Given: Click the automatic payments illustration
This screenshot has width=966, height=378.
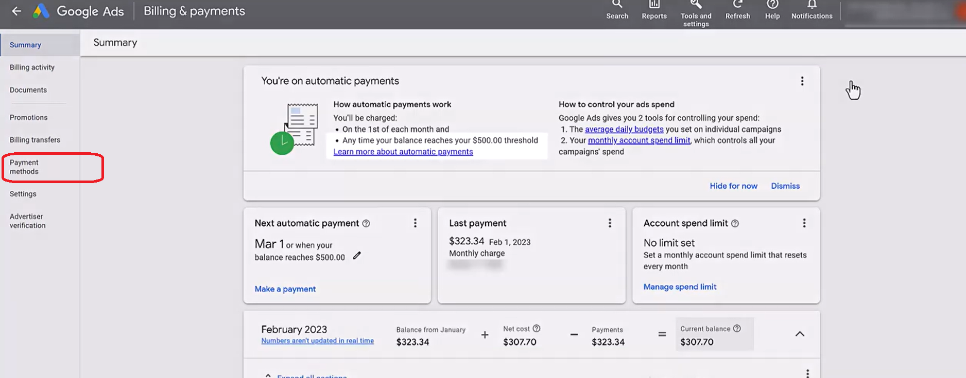Looking at the screenshot, I should pos(295,129).
